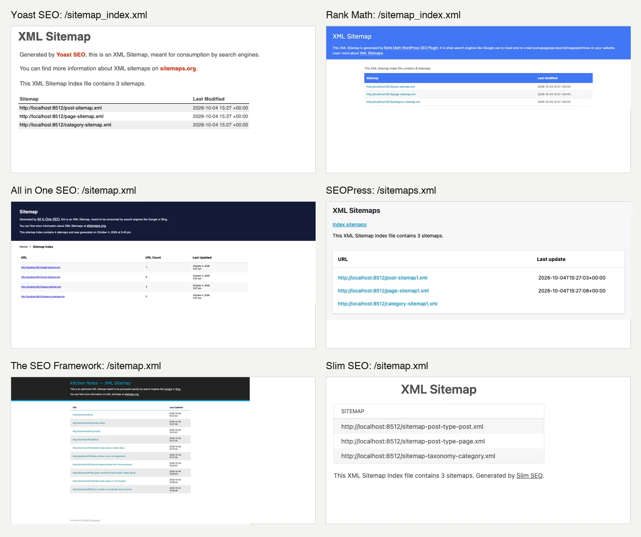Viewport: 641px width, 537px height.
Task: Open page-sitemap1.xml in SEOPress table
Action: (383, 291)
